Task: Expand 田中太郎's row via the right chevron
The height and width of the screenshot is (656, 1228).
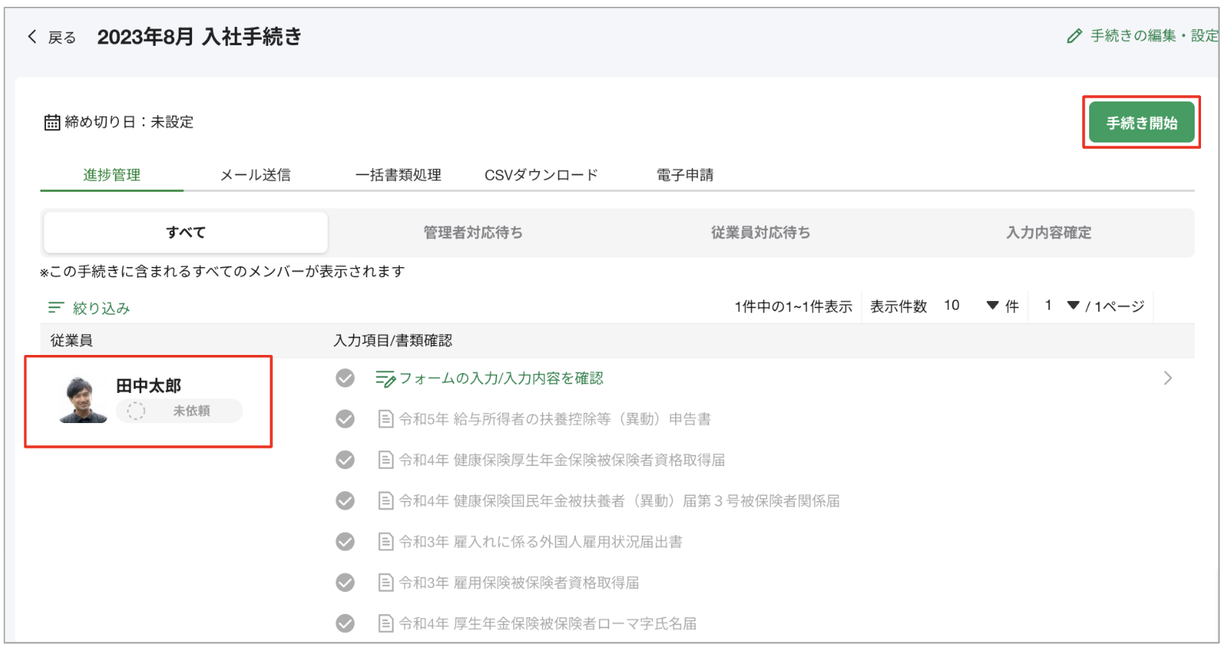Action: click(1167, 378)
